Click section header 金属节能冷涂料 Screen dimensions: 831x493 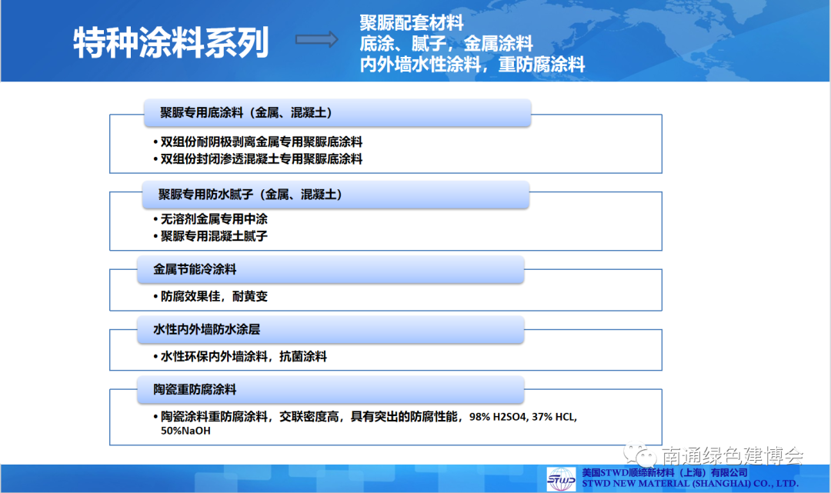(x=331, y=269)
